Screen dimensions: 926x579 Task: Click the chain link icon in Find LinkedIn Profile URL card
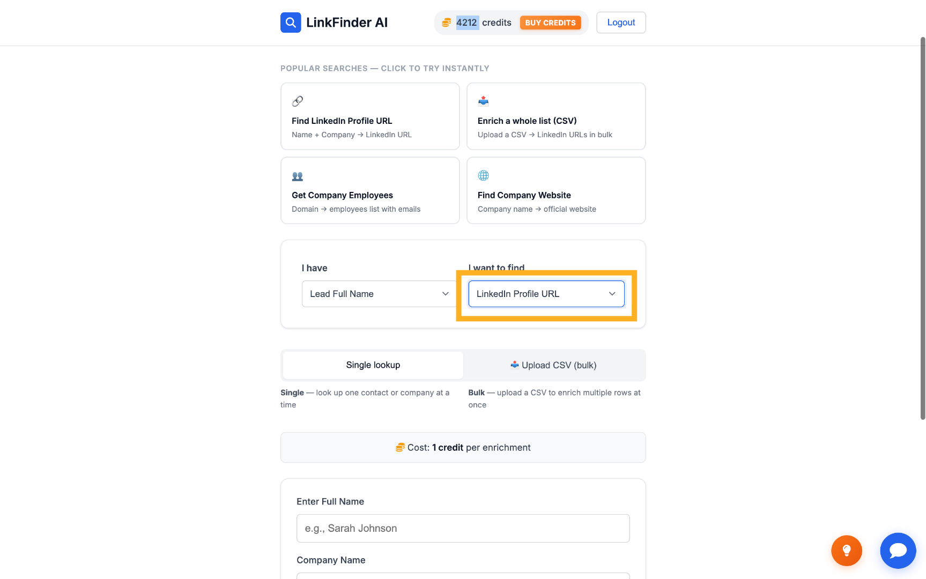click(x=298, y=101)
